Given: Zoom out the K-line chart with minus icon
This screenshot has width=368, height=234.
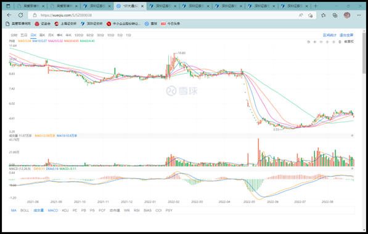Looking at the screenshot, I should click(x=321, y=42).
